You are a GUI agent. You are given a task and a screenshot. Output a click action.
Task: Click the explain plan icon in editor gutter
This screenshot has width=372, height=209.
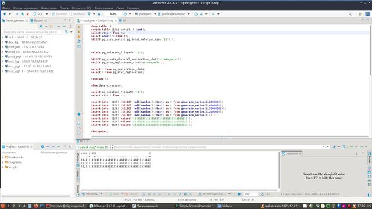click(79, 41)
